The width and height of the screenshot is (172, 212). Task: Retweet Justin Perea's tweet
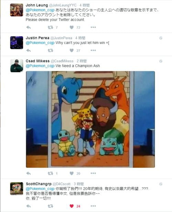click(51, 51)
